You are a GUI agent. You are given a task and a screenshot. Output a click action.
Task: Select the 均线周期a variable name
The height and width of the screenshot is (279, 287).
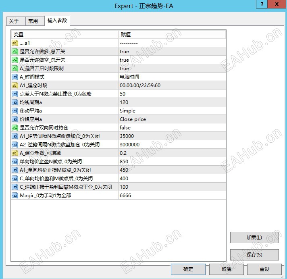pyautogui.click(x=31, y=102)
